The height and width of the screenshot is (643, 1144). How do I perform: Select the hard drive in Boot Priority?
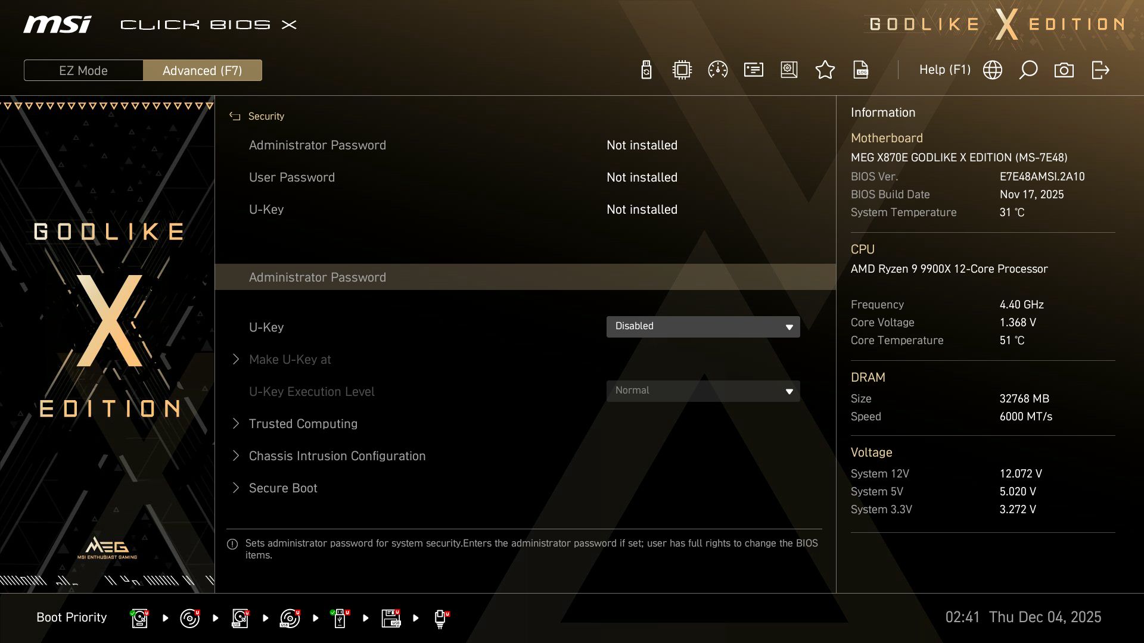coord(139,617)
